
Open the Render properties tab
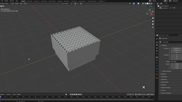coord(157,42)
